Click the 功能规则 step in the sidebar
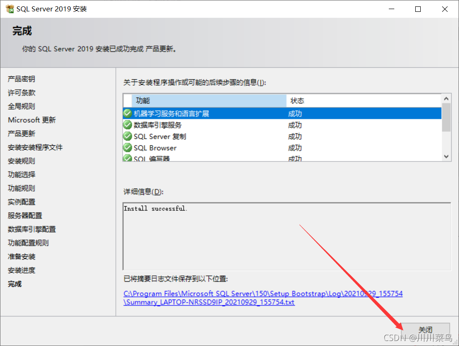This screenshot has height=346, width=459. click(x=21, y=188)
